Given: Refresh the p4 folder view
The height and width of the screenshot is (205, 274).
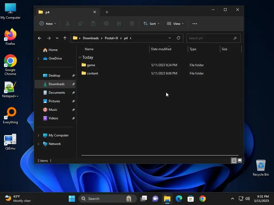Looking at the screenshot, I should coord(178,38).
